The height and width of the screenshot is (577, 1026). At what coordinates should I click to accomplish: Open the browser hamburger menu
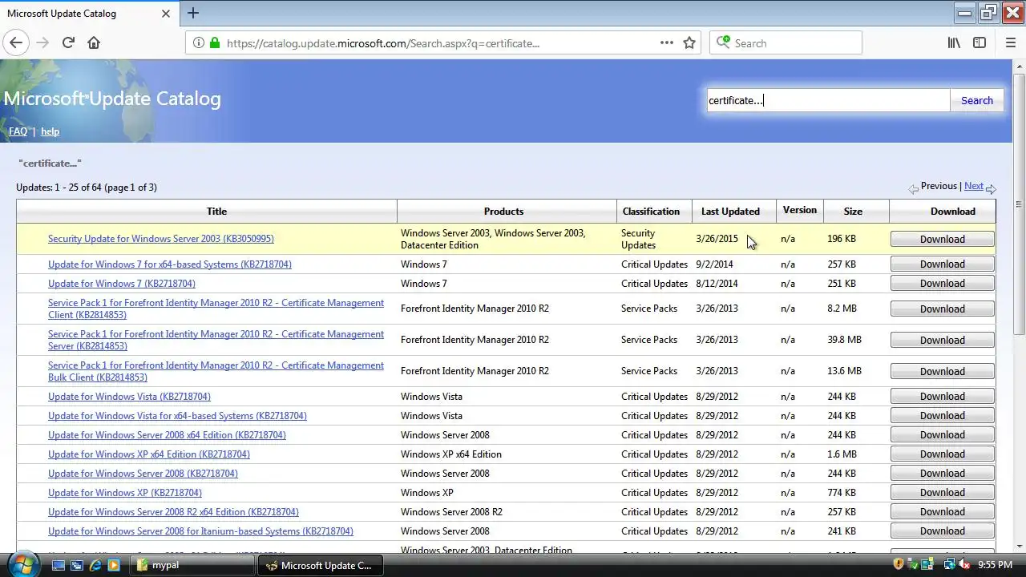1010,43
